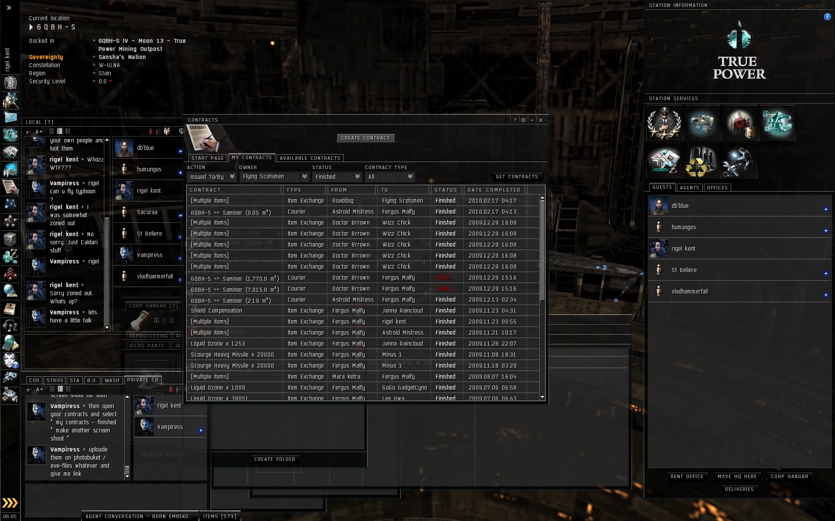Open the Status dropdown showing Finished
This screenshot has height=521, width=835.
[337, 177]
